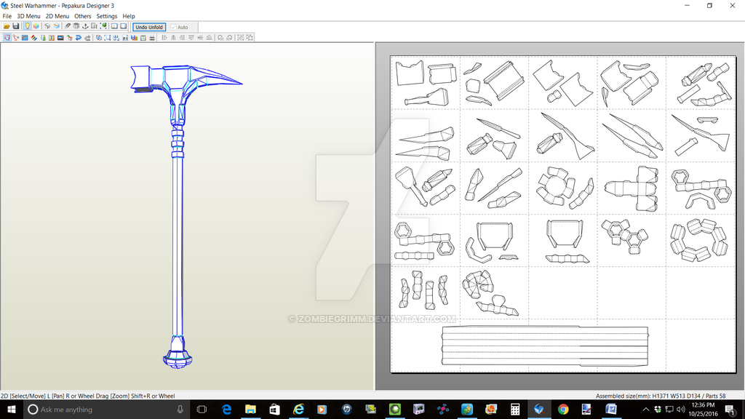The height and width of the screenshot is (419, 745).
Task: Show hidden system tray icons chevron
Action: (646, 410)
